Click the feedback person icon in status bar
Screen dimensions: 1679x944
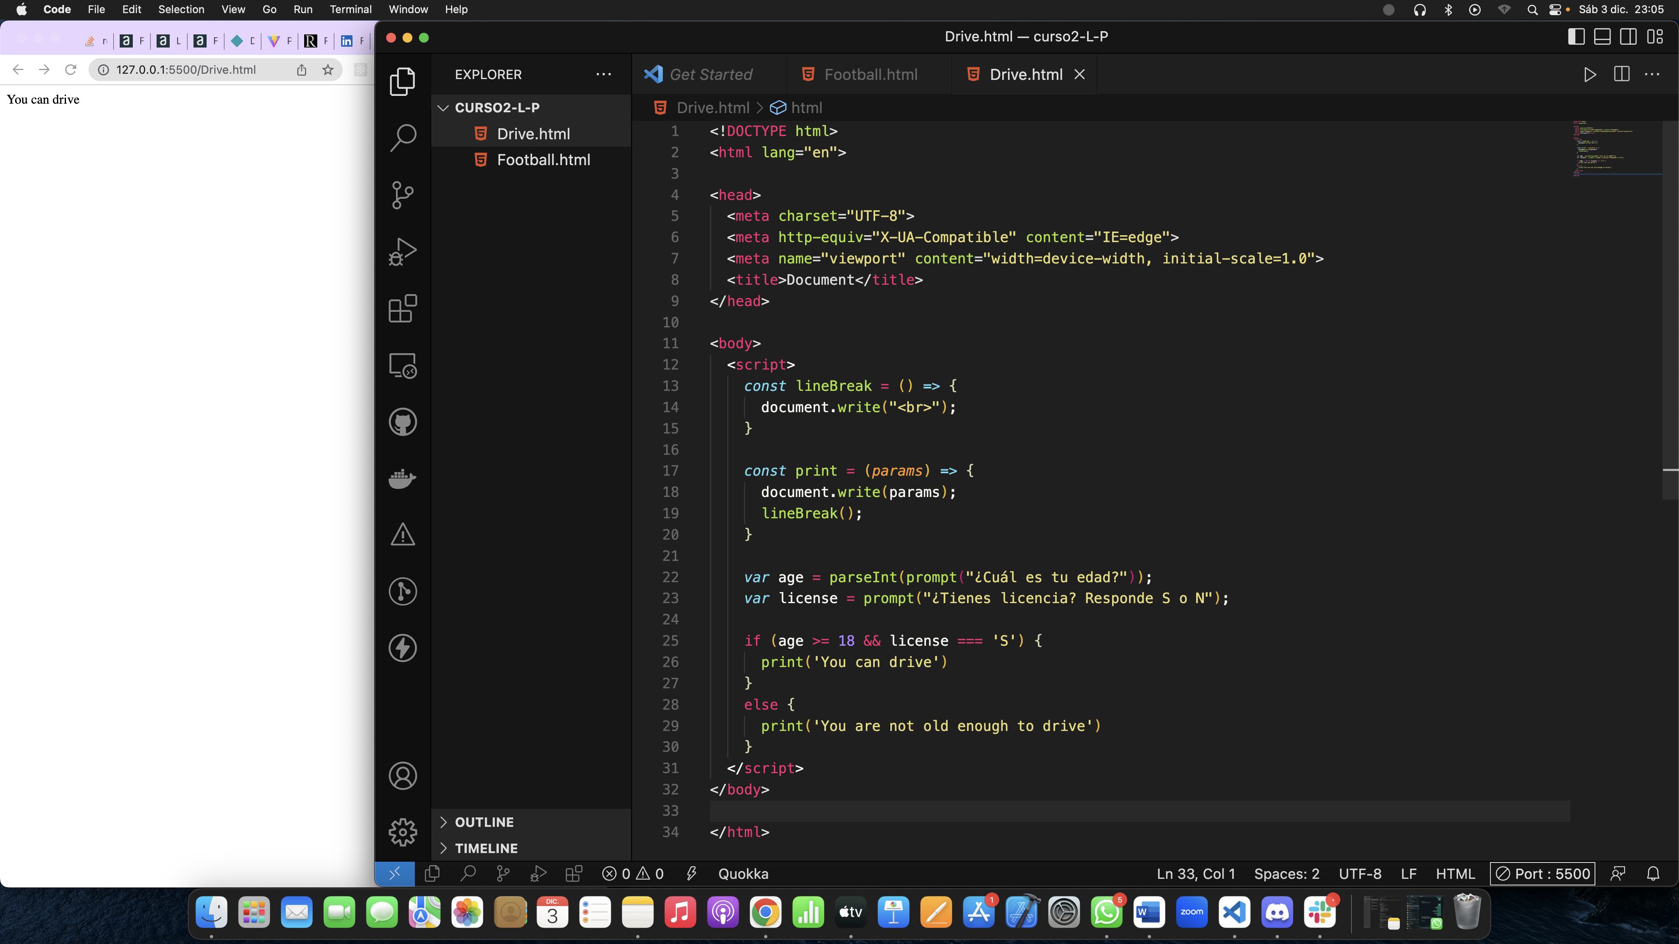1618,874
